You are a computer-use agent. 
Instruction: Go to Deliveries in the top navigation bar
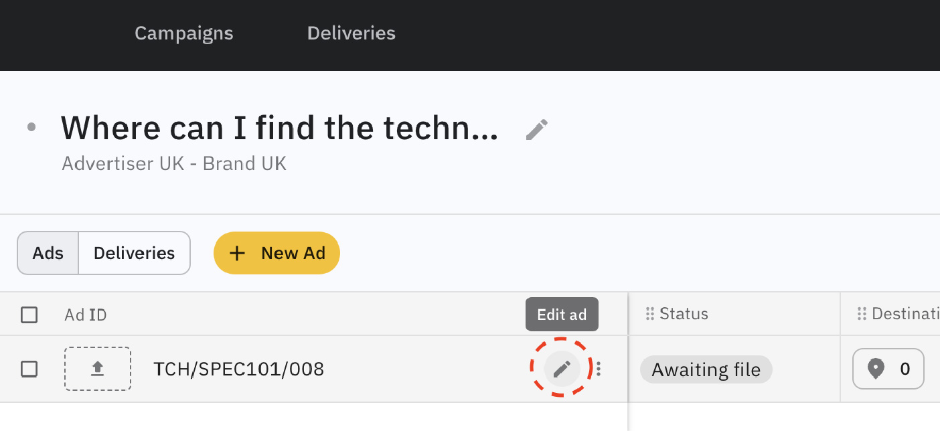click(x=351, y=33)
